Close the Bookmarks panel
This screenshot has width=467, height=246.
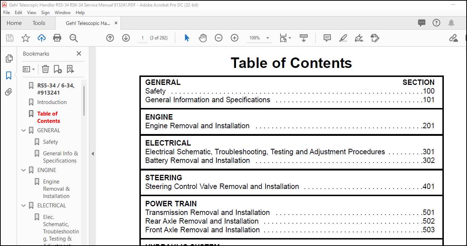pyautogui.click(x=79, y=53)
